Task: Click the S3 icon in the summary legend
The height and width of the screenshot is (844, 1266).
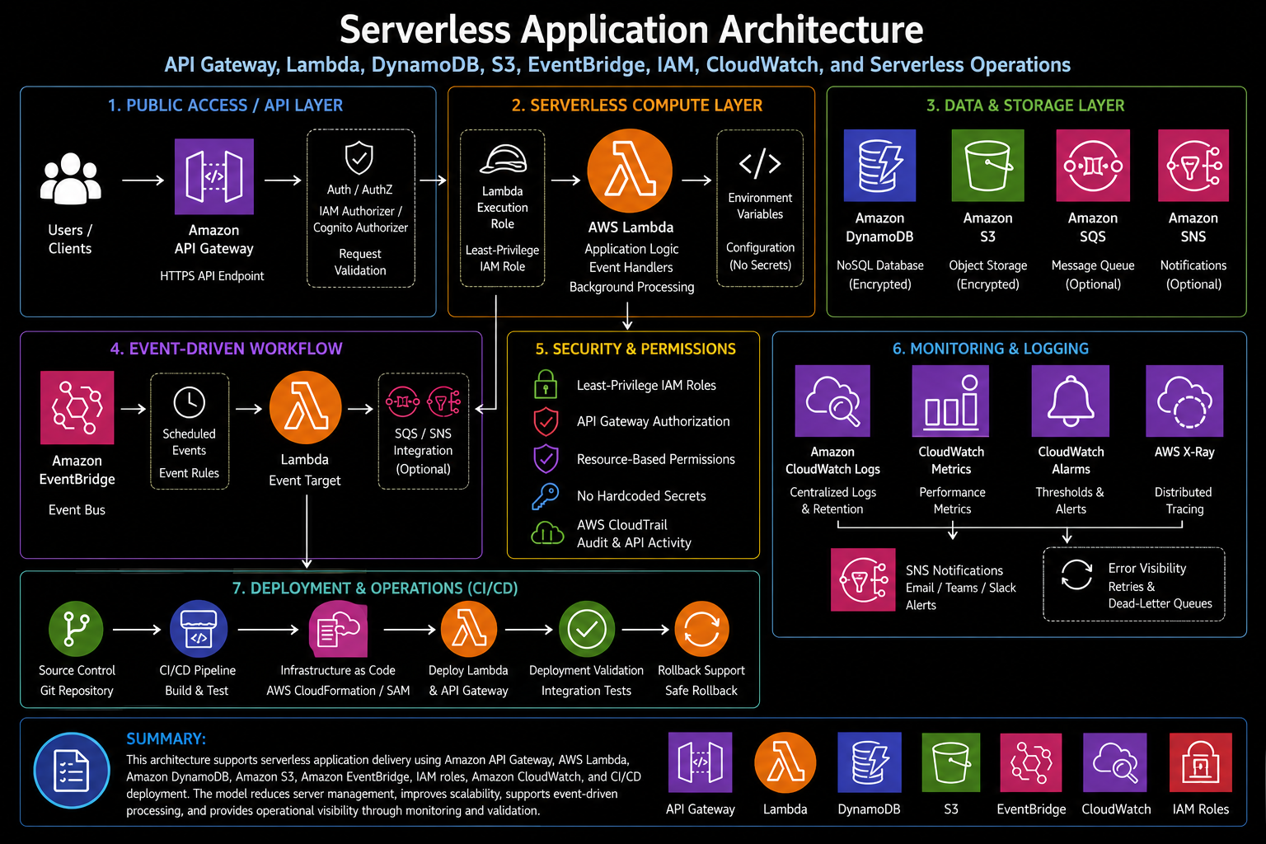Action: (x=951, y=762)
